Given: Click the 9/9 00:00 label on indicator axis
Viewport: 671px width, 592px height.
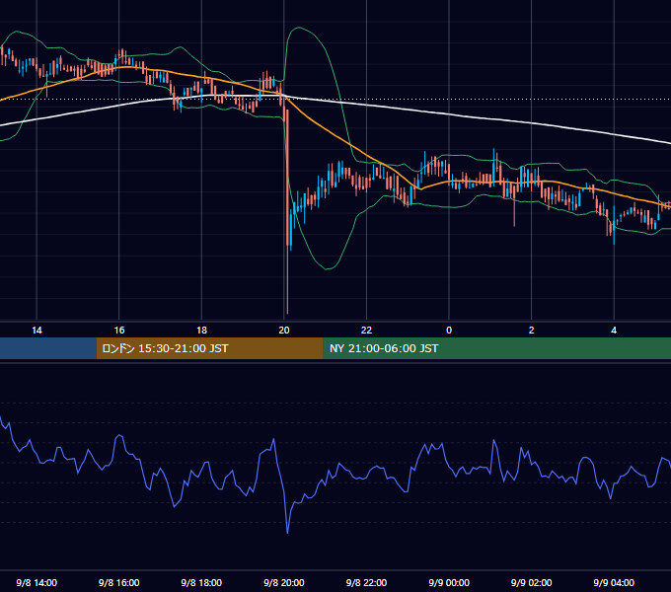Looking at the screenshot, I should pyautogui.click(x=449, y=582).
